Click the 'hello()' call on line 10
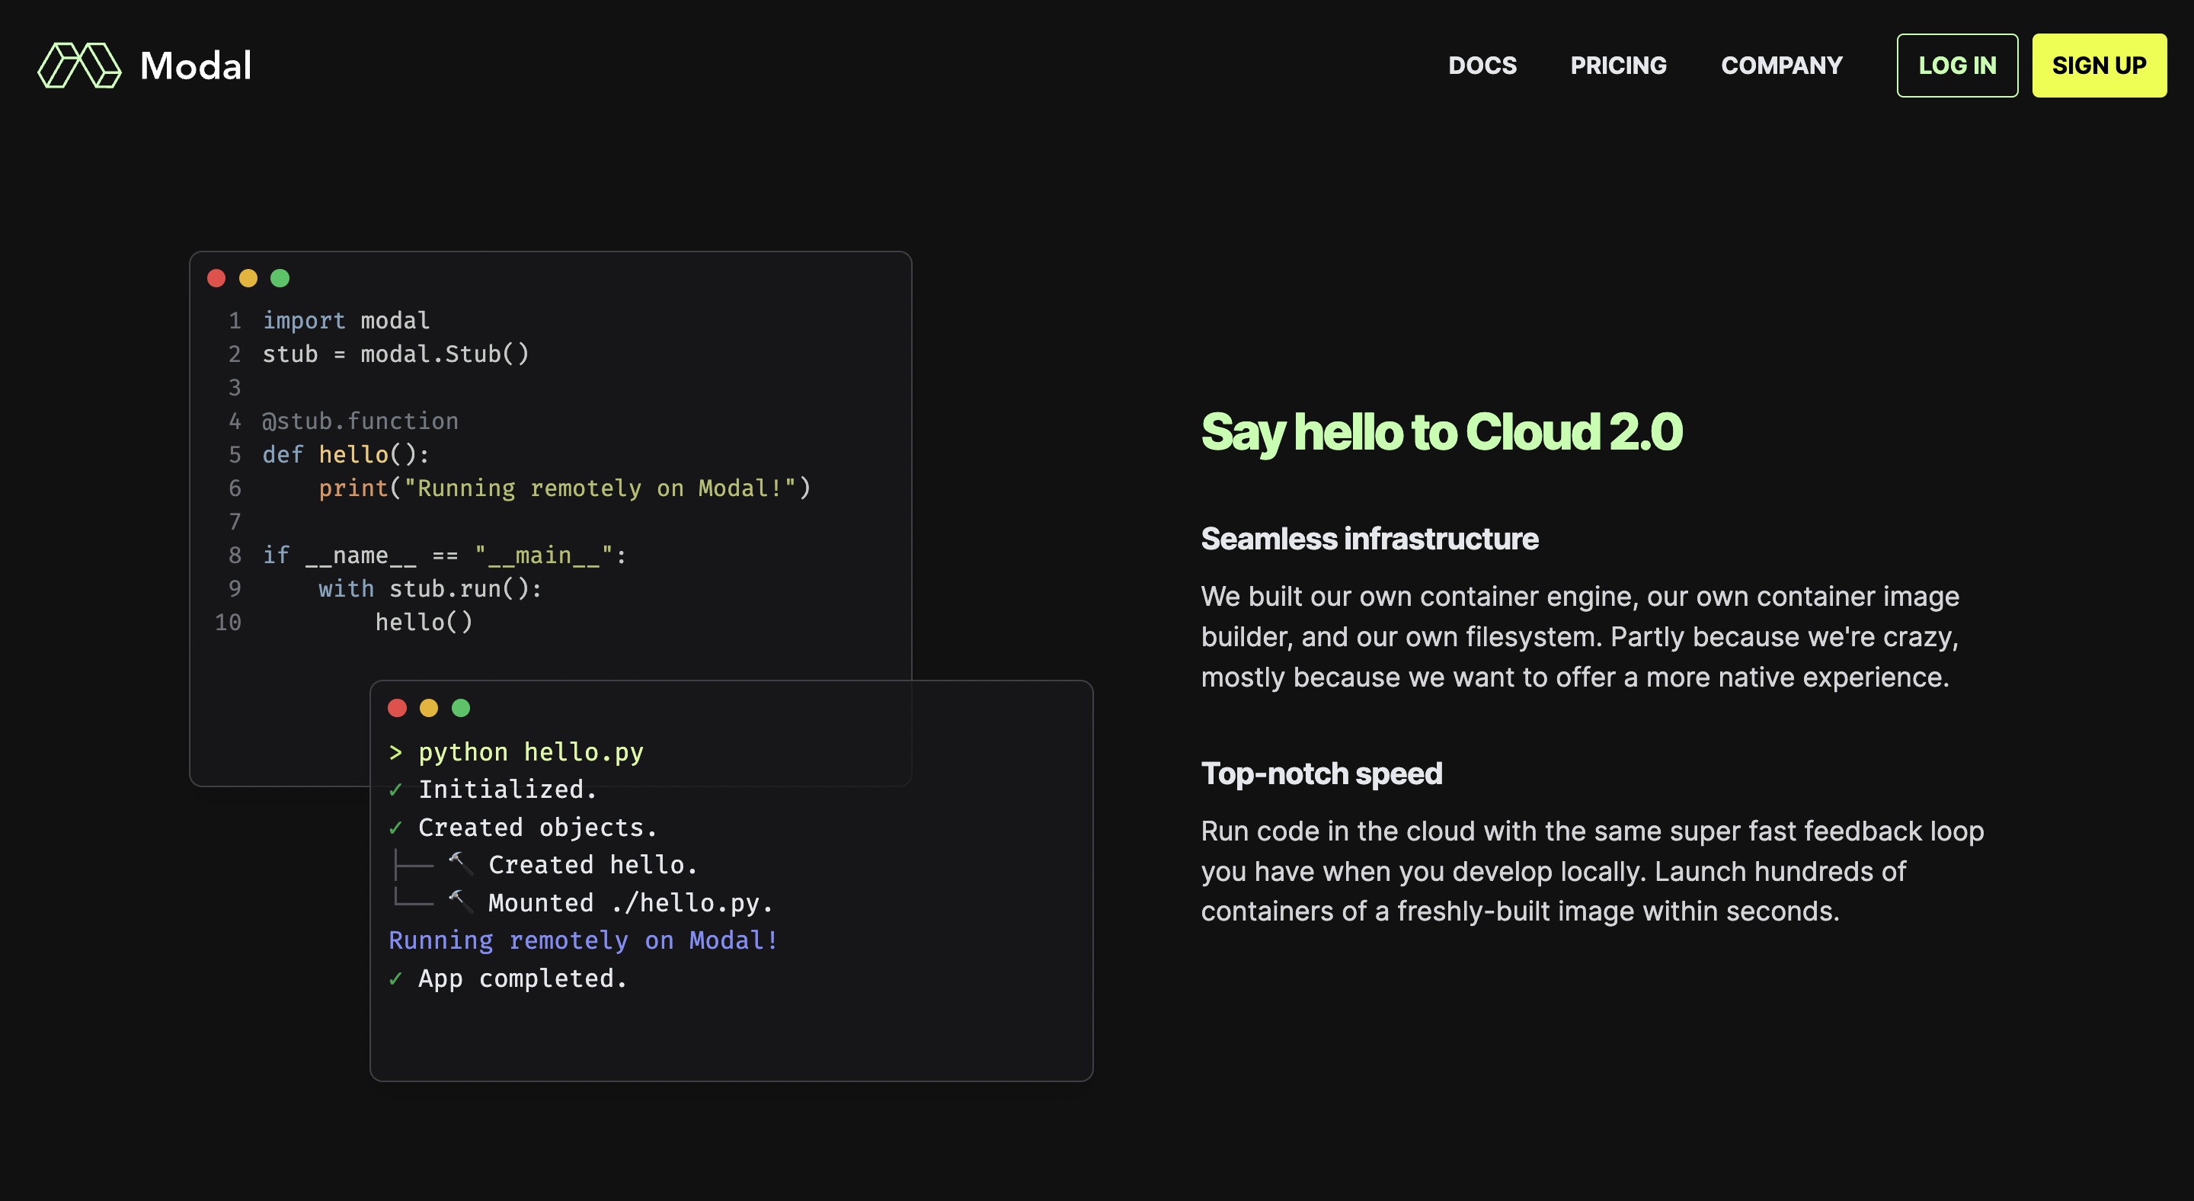This screenshot has width=2194, height=1201. 424,623
